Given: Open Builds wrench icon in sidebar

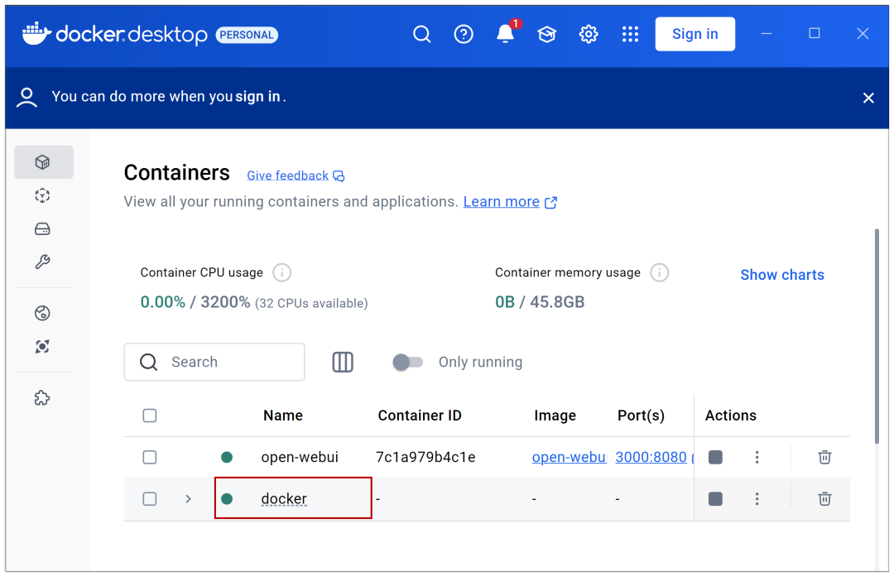Looking at the screenshot, I should click(42, 262).
